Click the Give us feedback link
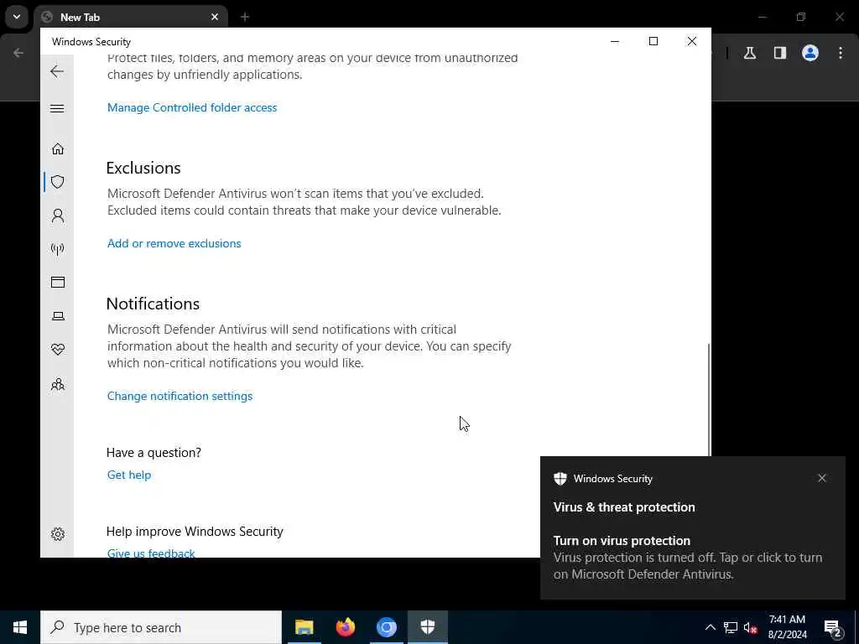The image size is (859, 644). (151, 553)
